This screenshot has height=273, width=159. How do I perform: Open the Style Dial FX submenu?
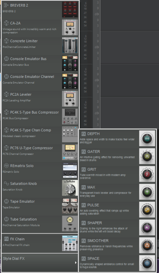click(40, 262)
